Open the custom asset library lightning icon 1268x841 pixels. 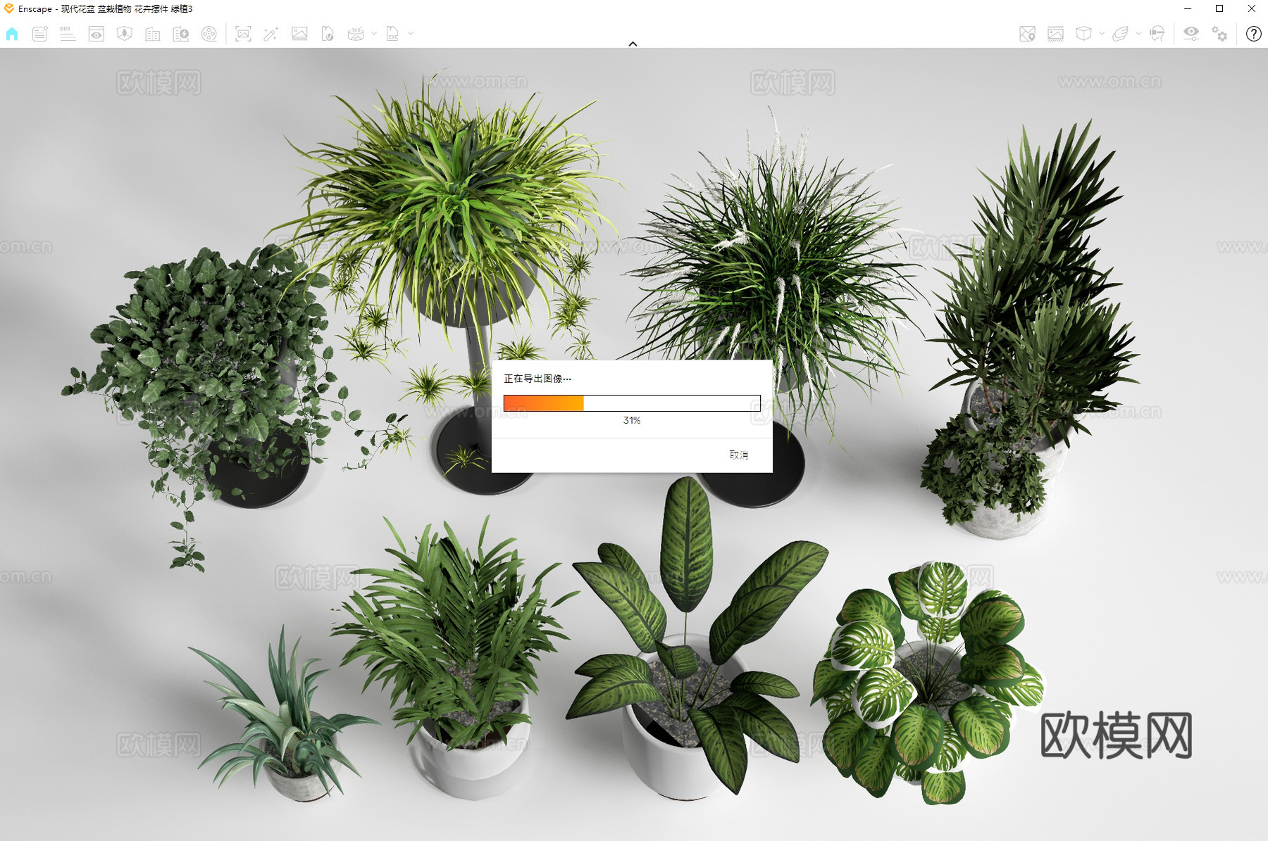(x=181, y=34)
